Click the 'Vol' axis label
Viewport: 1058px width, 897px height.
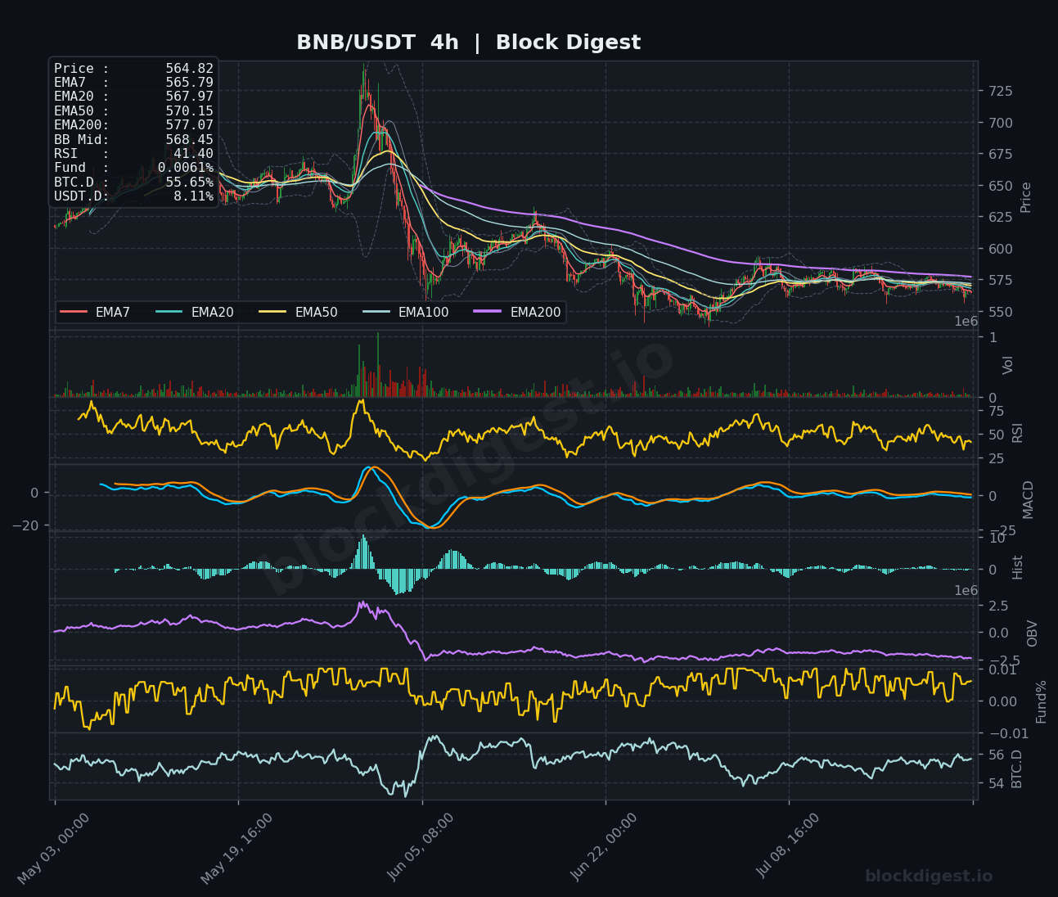(1008, 365)
